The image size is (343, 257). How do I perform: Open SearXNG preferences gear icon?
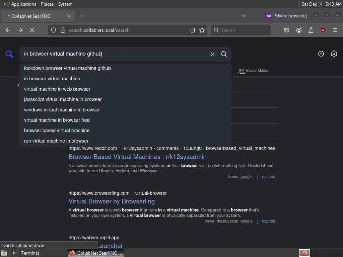point(334,54)
